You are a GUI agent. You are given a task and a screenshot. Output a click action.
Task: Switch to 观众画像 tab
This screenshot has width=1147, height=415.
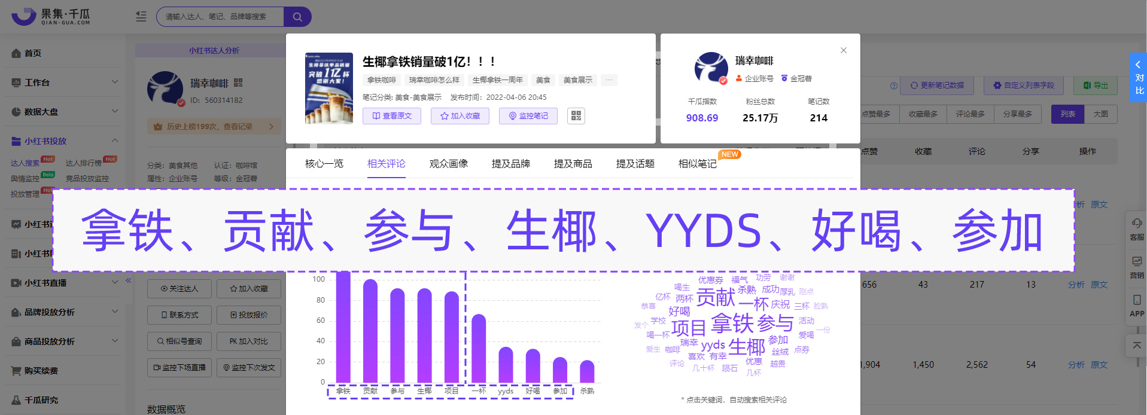pos(449,164)
